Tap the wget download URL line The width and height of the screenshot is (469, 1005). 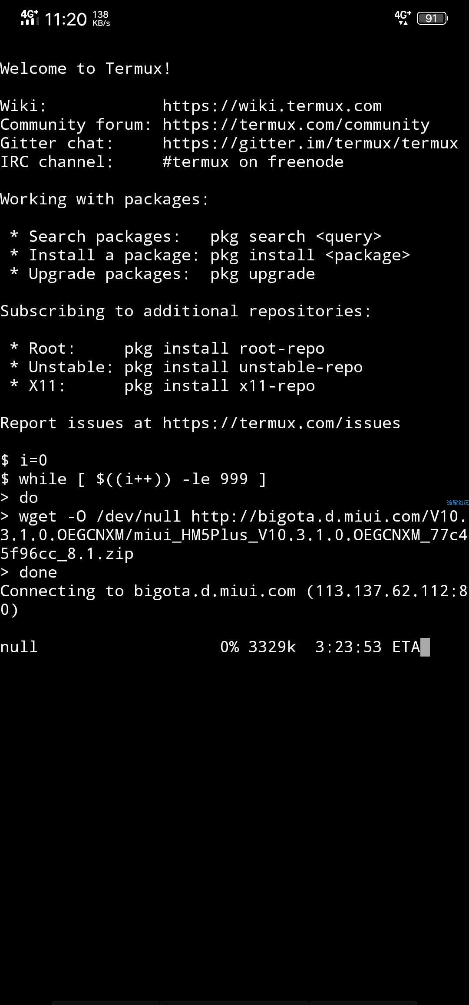[234, 535]
